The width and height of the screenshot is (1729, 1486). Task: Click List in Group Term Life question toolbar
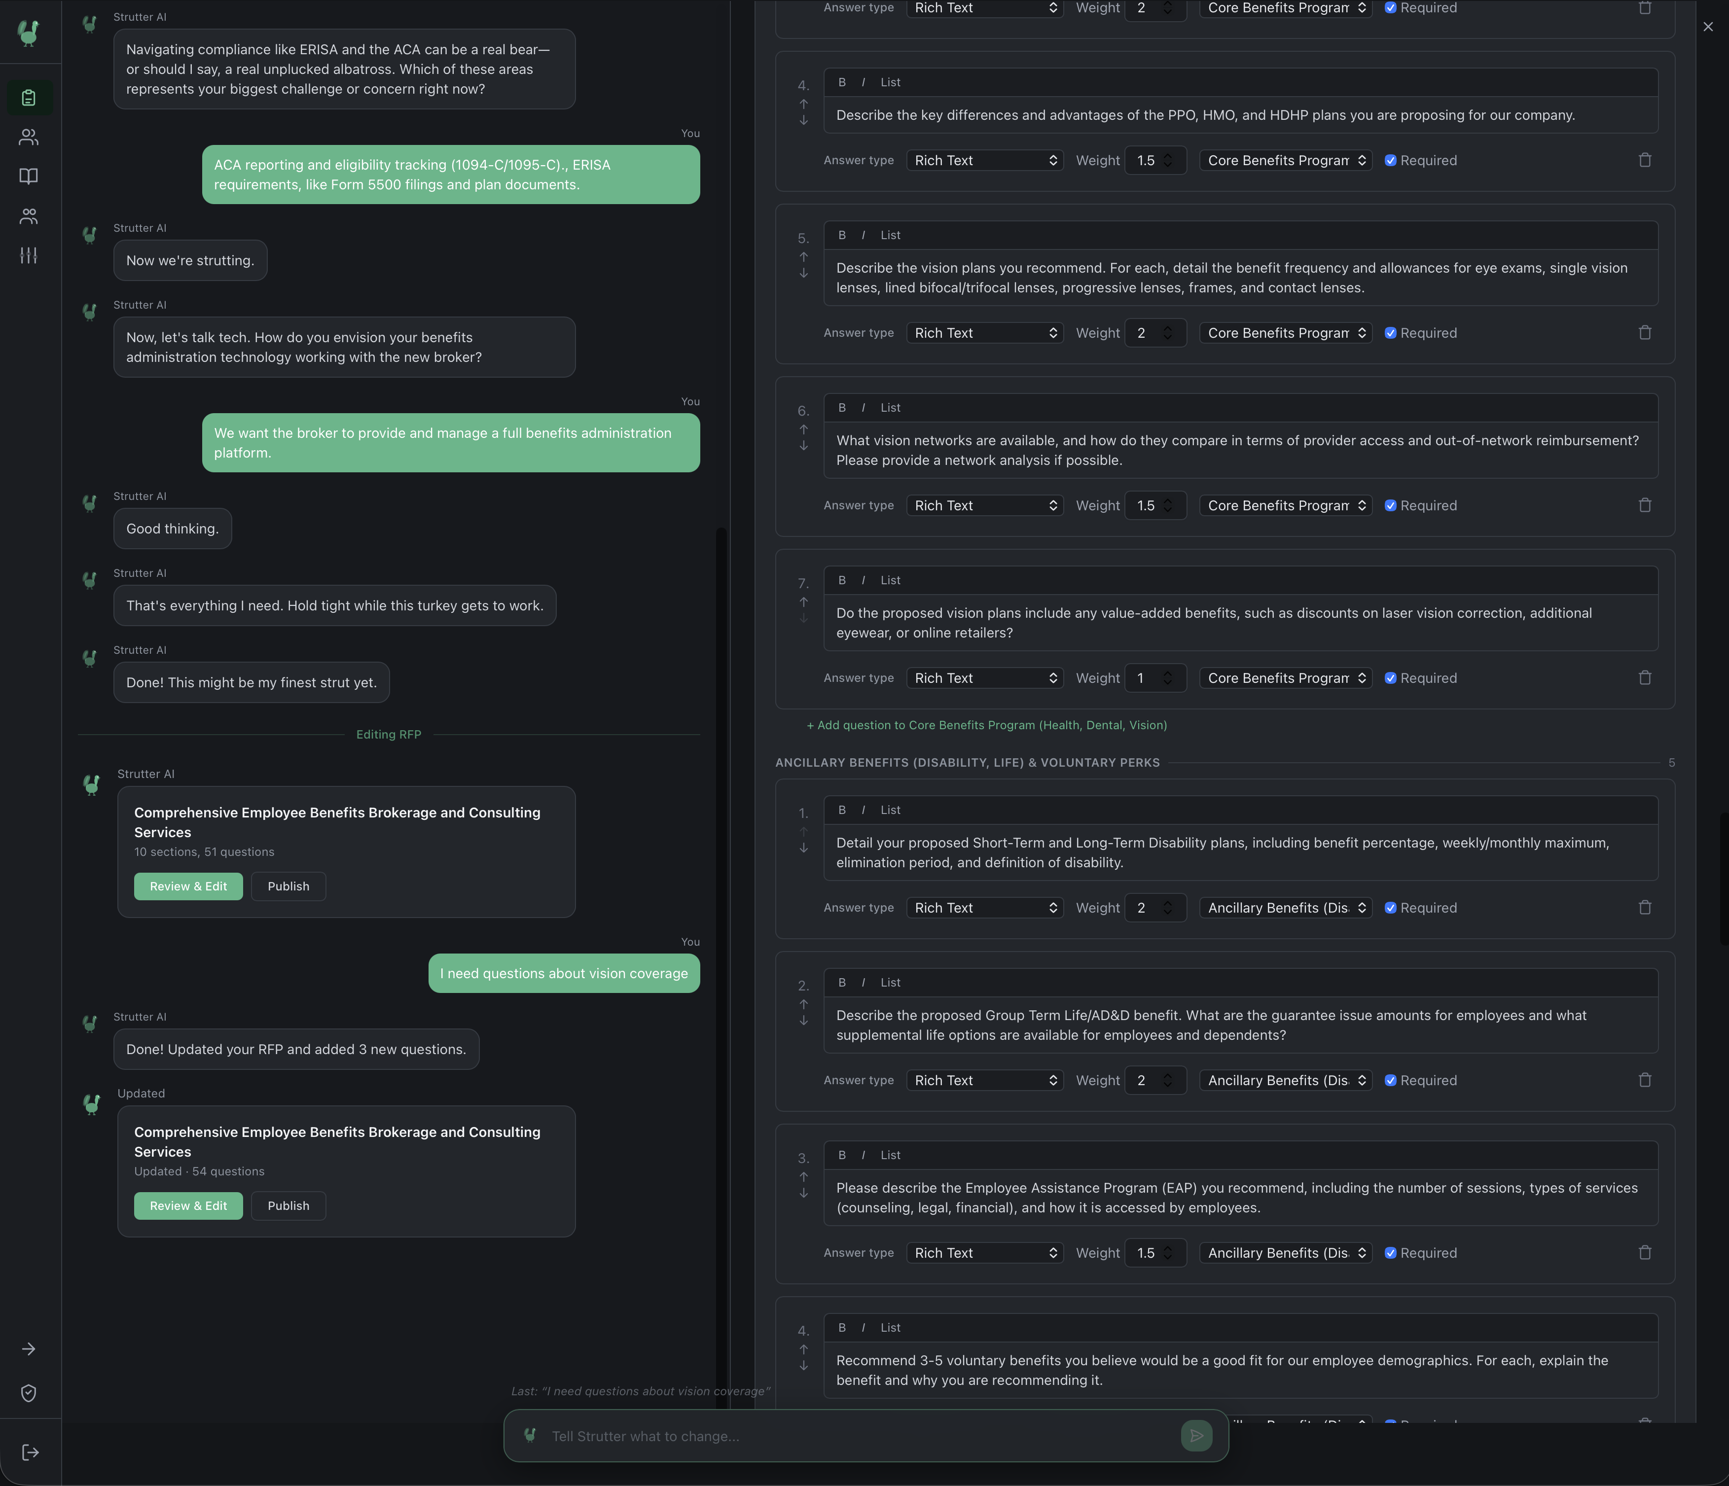click(x=890, y=983)
